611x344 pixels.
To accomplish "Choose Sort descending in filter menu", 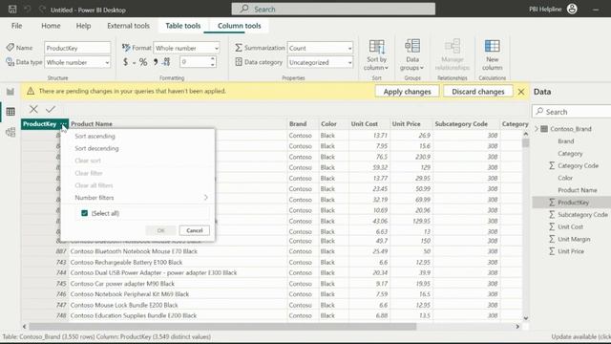I will pyautogui.click(x=96, y=148).
